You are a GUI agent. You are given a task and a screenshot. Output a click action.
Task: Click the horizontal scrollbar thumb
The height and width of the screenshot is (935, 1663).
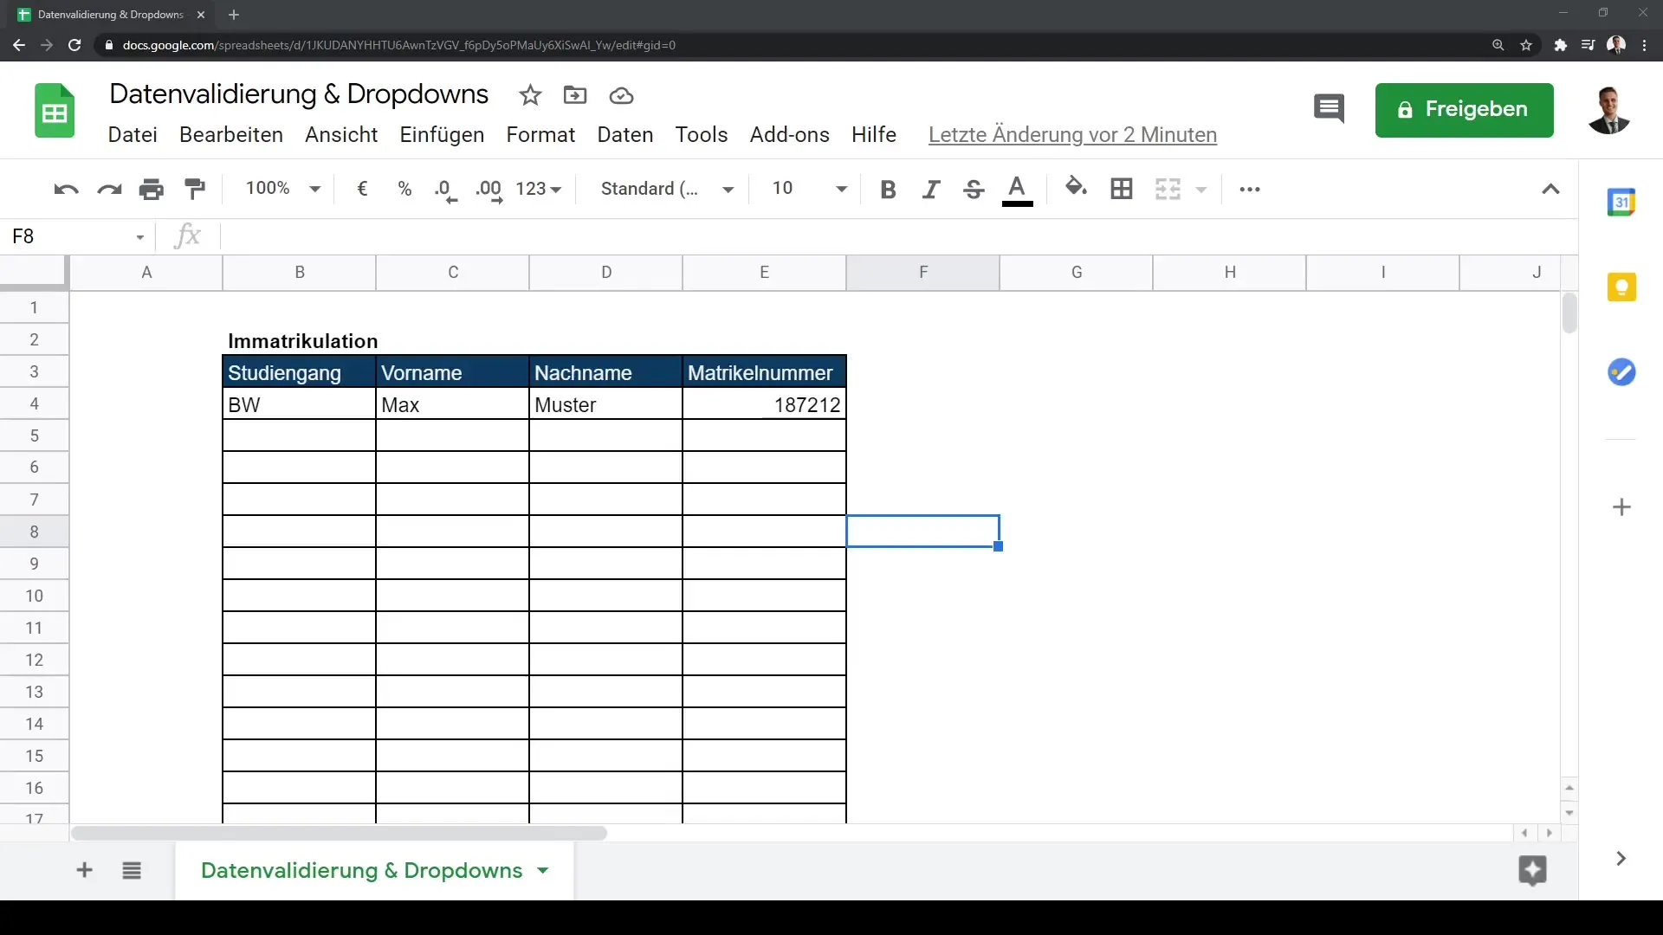point(339,833)
